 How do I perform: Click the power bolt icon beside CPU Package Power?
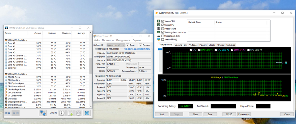tap(6, 89)
